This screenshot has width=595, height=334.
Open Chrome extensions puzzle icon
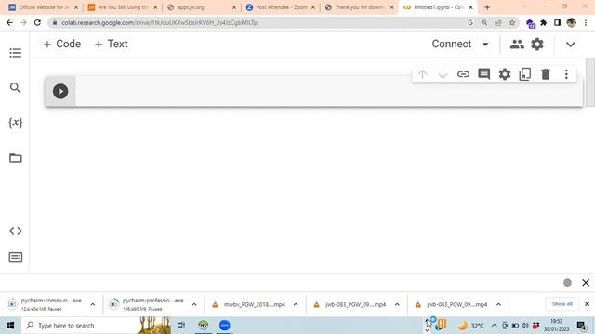(x=543, y=22)
